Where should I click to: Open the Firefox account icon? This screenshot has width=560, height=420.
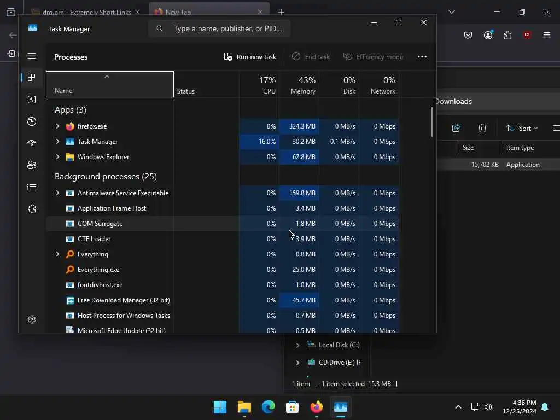(488, 34)
